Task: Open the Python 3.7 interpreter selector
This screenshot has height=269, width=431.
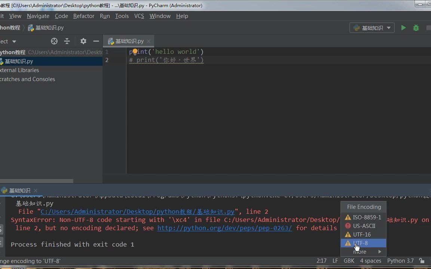Action: 400,261
